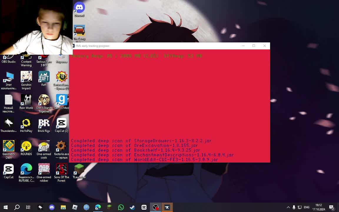Select the RUTUBE Edge shortcut icon
This screenshot has width=339, height=212.
26,173
